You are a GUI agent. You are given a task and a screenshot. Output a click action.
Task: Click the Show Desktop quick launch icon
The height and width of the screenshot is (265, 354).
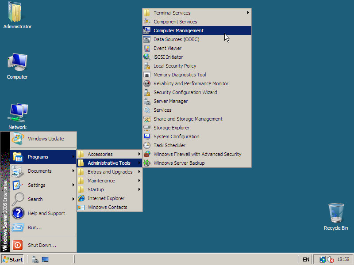45,259
